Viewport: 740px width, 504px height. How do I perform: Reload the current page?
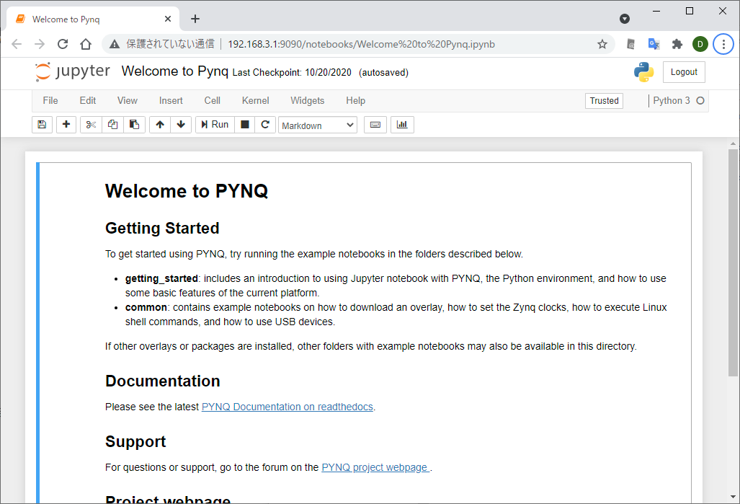63,45
